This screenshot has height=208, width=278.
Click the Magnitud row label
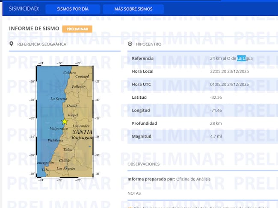[x=142, y=136]
